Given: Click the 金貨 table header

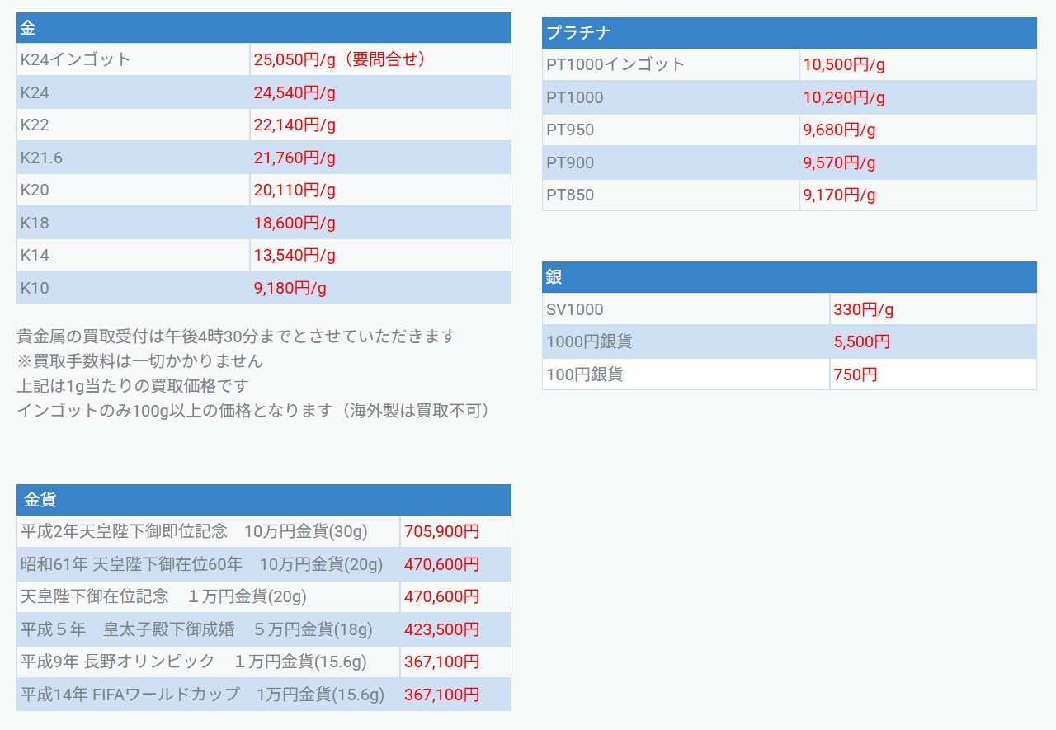Looking at the screenshot, I should 264,500.
